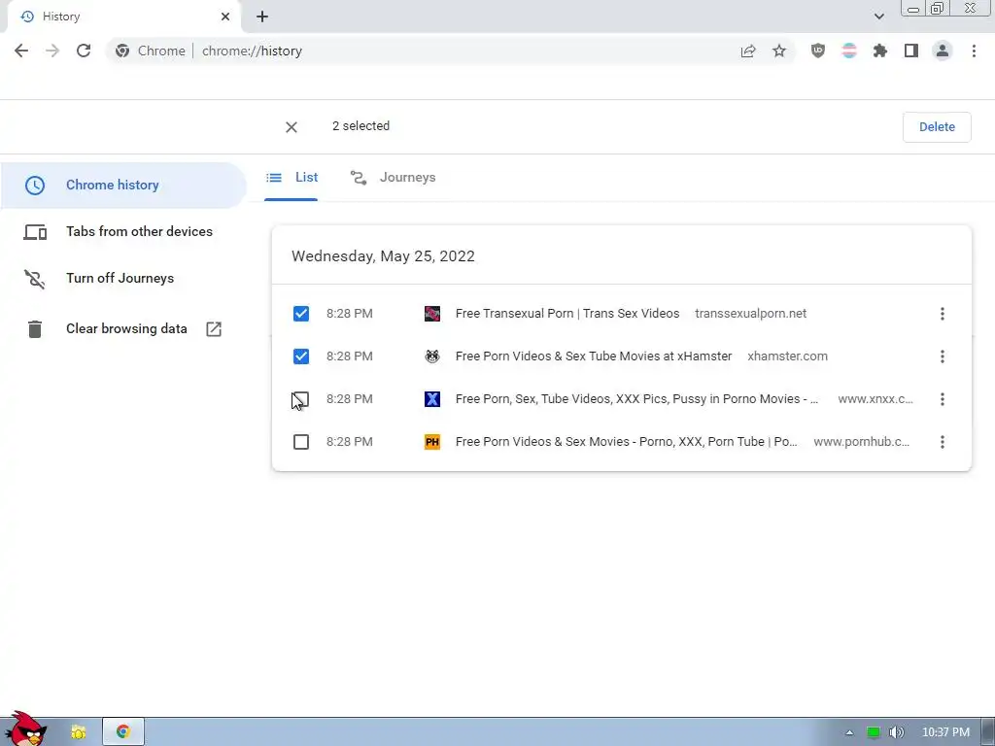The height and width of the screenshot is (746, 995).
Task: Bookmark this tab with the star icon
Action: click(x=779, y=51)
